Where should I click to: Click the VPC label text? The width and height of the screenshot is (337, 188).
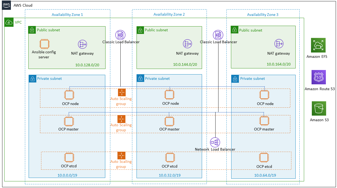point(18,23)
